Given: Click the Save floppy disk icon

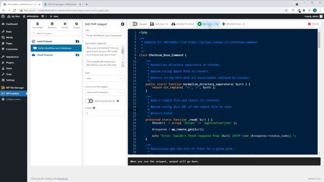Looking at the screenshot, I should coord(152,24).
